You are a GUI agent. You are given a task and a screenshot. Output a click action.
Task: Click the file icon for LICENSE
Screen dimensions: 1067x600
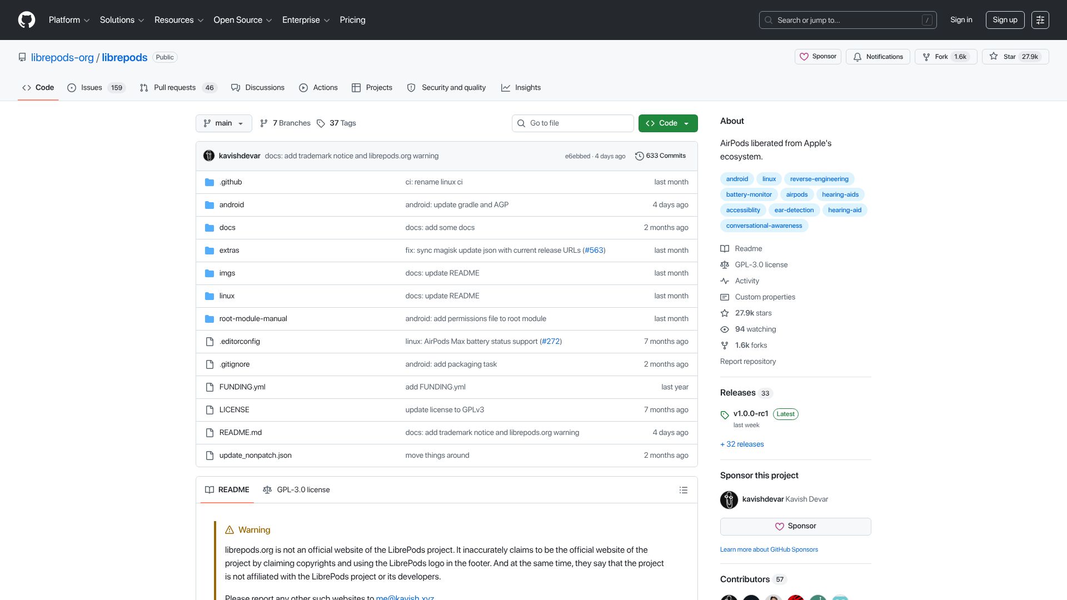(x=210, y=410)
